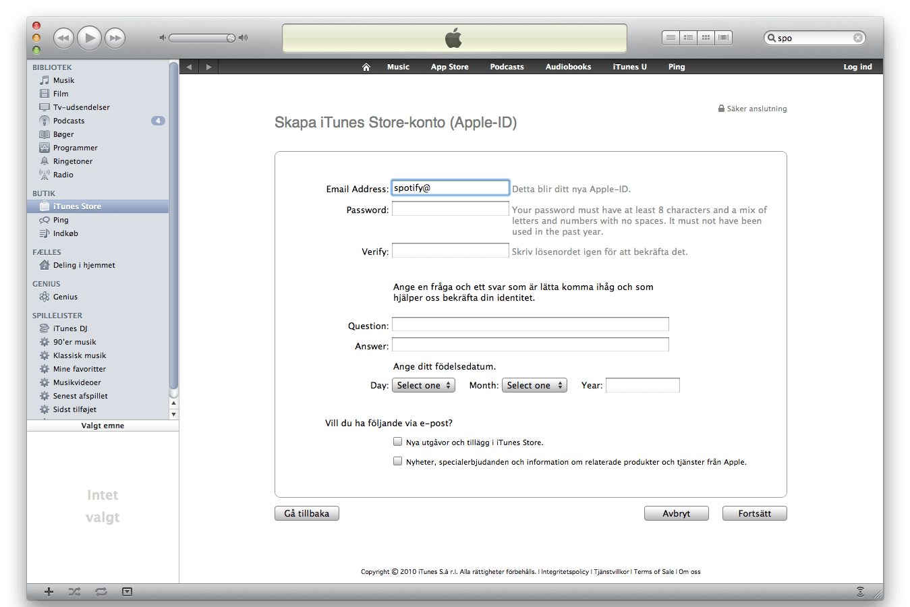Screen dimensions: 910x607
Task: Check the Apple news and offers checkbox
Action: (x=398, y=461)
